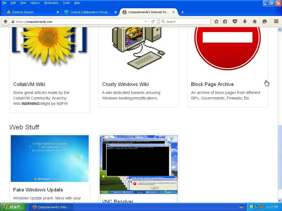Open a new tab with plus button
This screenshot has width=282, height=211.
tap(183, 12)
